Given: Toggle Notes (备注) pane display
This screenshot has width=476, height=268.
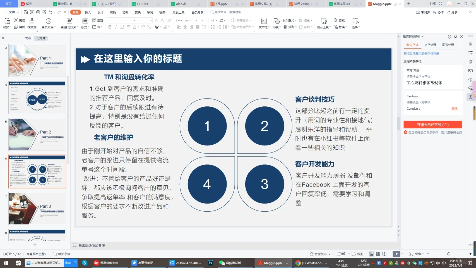Looking at the screenshot, I should pos(342,254).
